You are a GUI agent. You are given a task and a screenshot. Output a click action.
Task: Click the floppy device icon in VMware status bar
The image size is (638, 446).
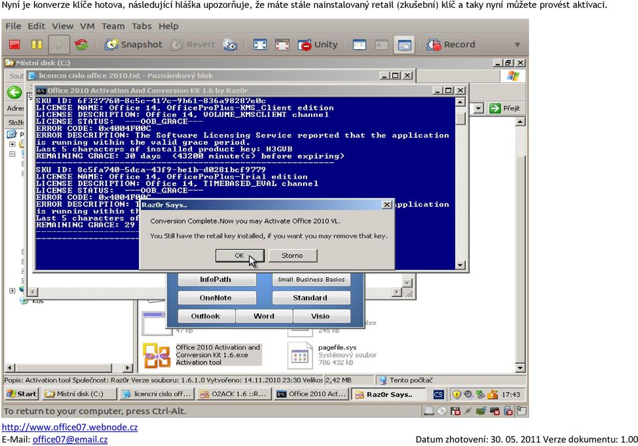tap(455, 411)
